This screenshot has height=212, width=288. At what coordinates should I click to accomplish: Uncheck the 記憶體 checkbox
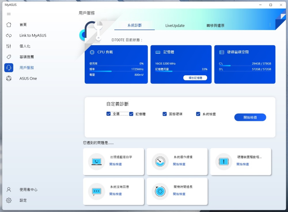pyautogui.click(x=131, y=114)
